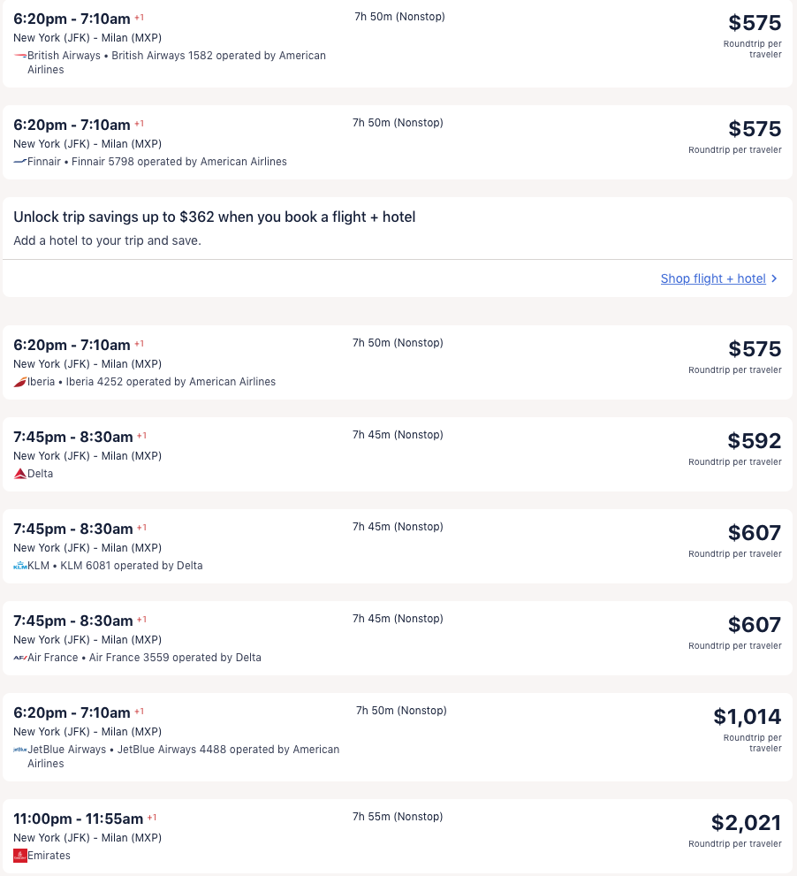This screenshot has height=876, width=797.
Task: Click the KLM airline logo icon
Action: coord(20,566)
